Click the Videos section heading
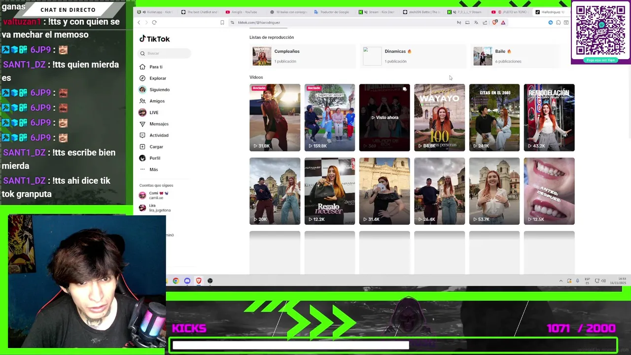Screen dimensions: 631x355 [256, 77]
